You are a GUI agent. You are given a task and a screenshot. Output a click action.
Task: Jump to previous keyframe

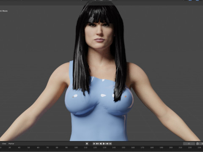pos(97,144)
